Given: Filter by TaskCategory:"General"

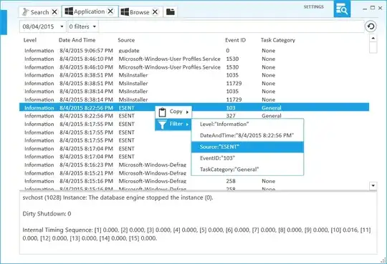Looking at the screenshot, I should click(x=247, y=170).
